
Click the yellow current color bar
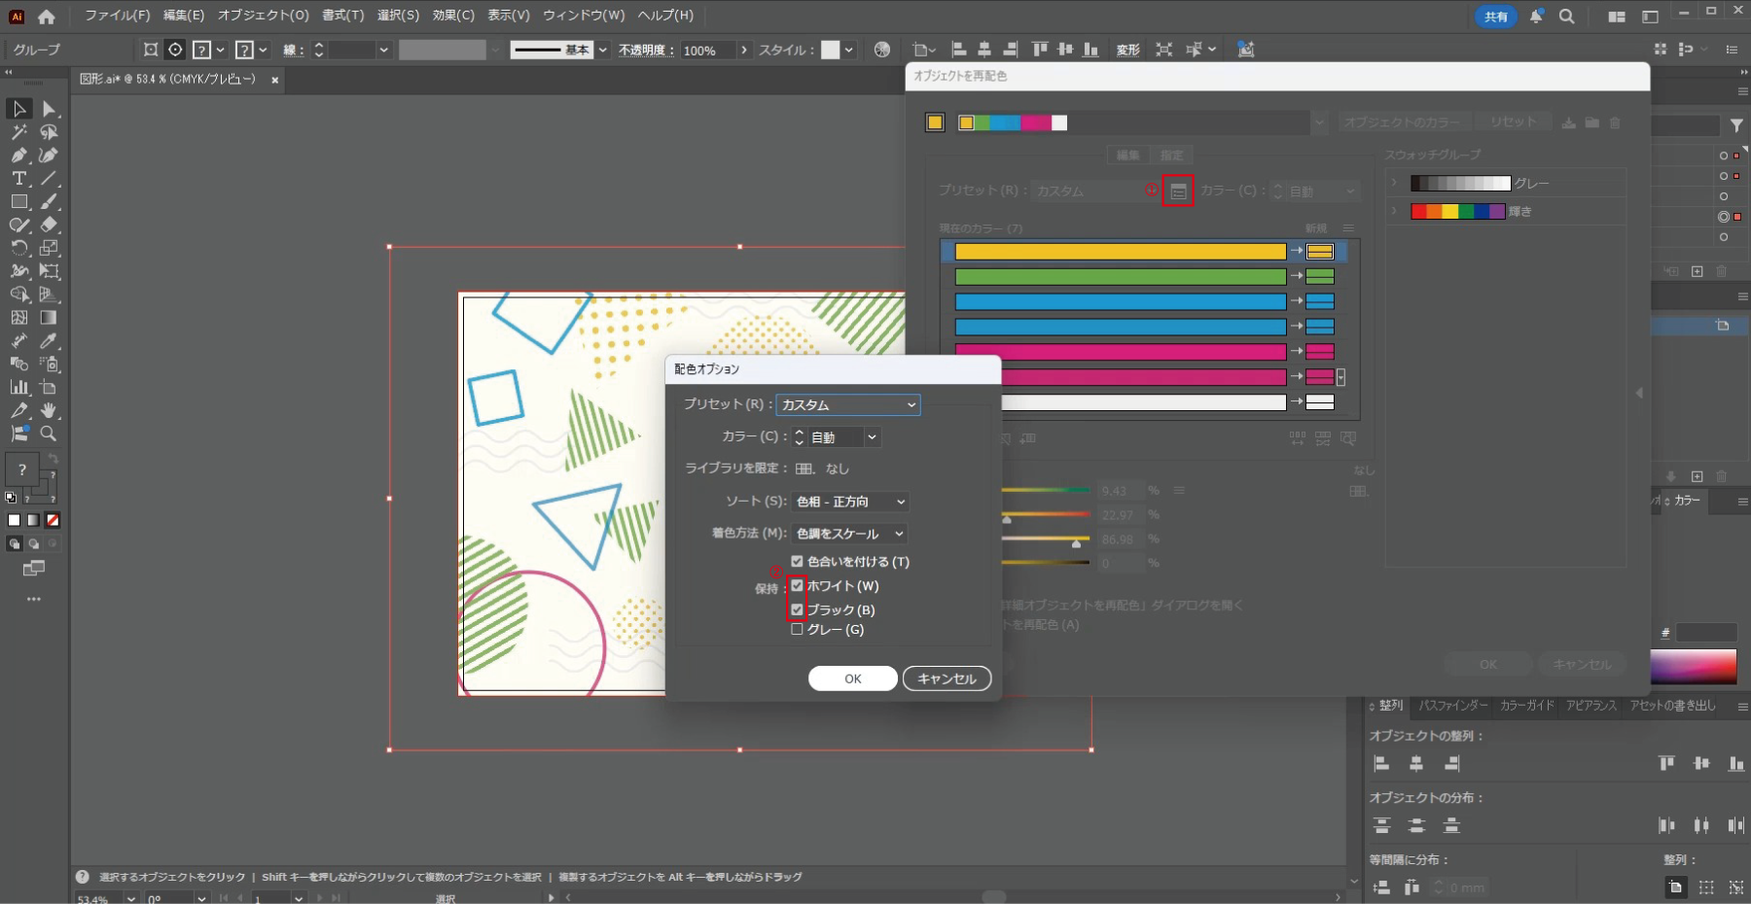(1121, 252)
